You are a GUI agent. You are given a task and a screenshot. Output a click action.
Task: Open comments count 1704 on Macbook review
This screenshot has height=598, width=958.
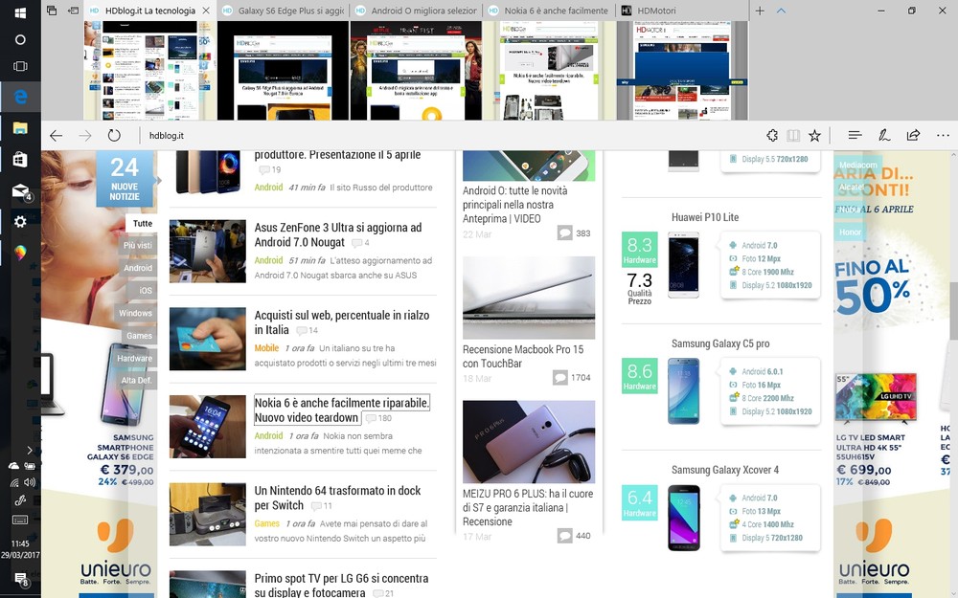pyautogui.click(x=572, y=378)
